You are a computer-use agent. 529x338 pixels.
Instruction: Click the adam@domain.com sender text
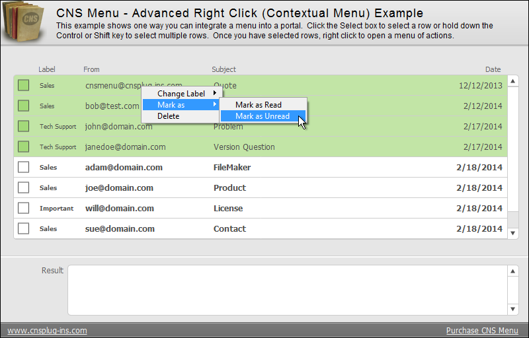pyautogui.click(x=124, y=167)
